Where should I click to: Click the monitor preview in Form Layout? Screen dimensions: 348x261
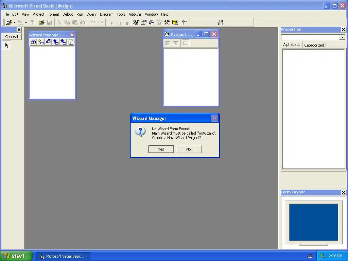[x=313, y=222]
